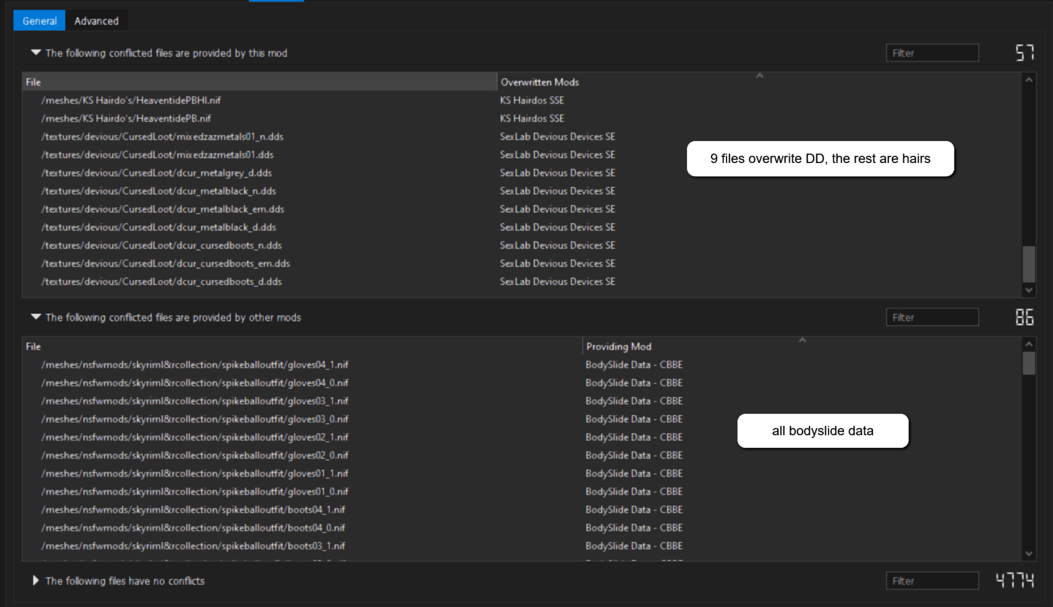Select dcur_metalgrey_d.dds file row

(522, 173)
